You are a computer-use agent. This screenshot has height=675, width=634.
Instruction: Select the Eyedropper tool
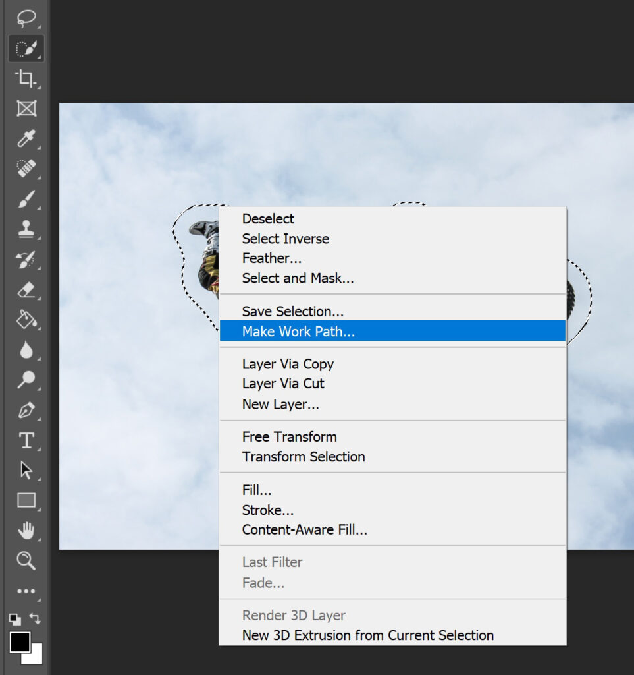(x=26, y=138)
